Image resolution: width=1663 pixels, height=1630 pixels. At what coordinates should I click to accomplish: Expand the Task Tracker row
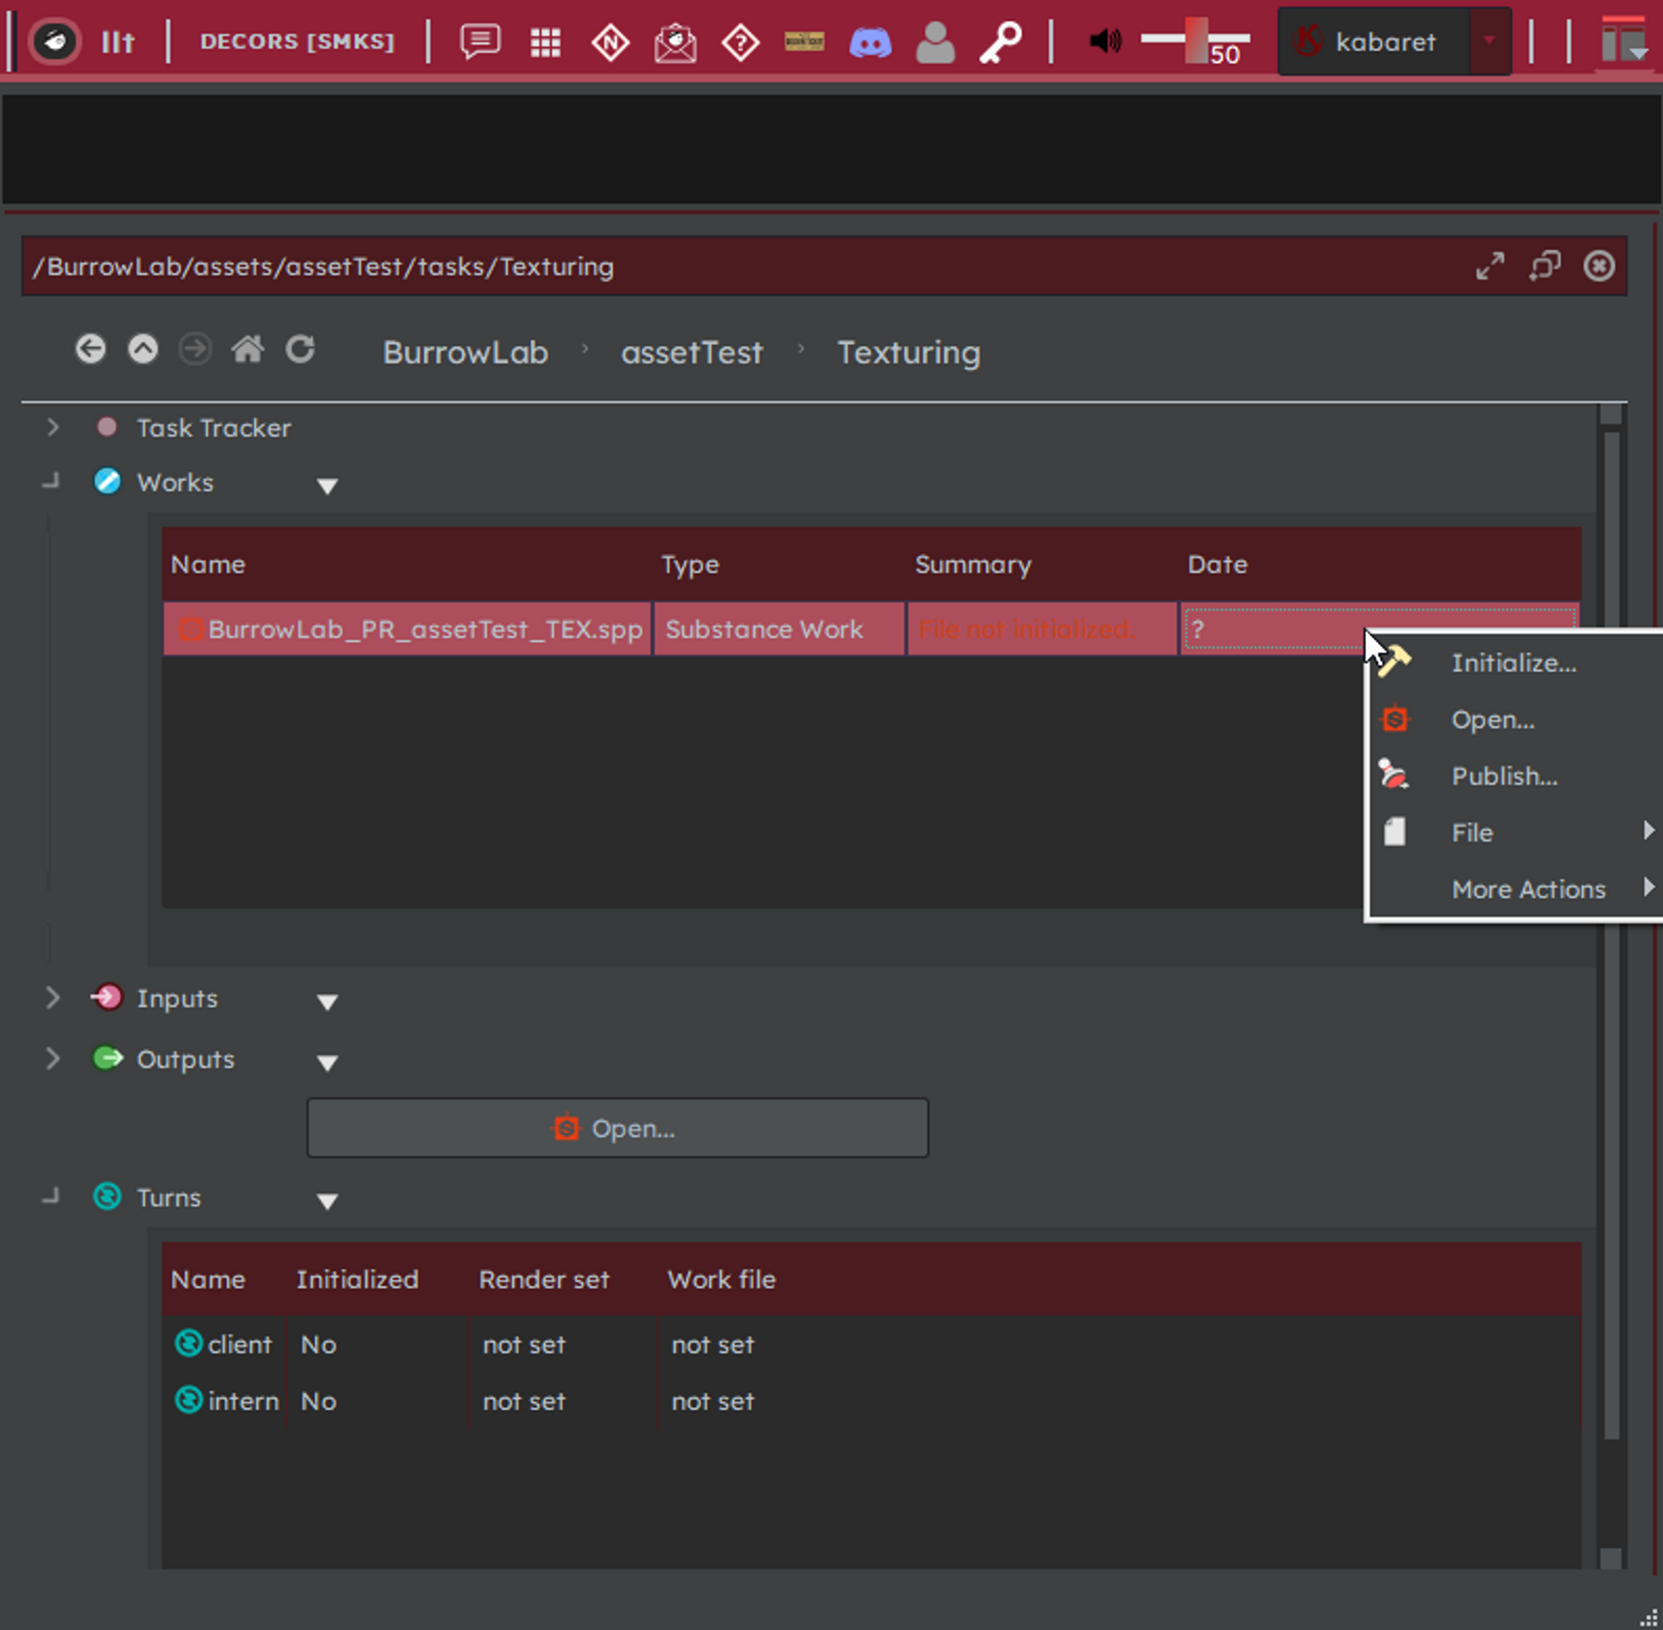coord(52,427)
